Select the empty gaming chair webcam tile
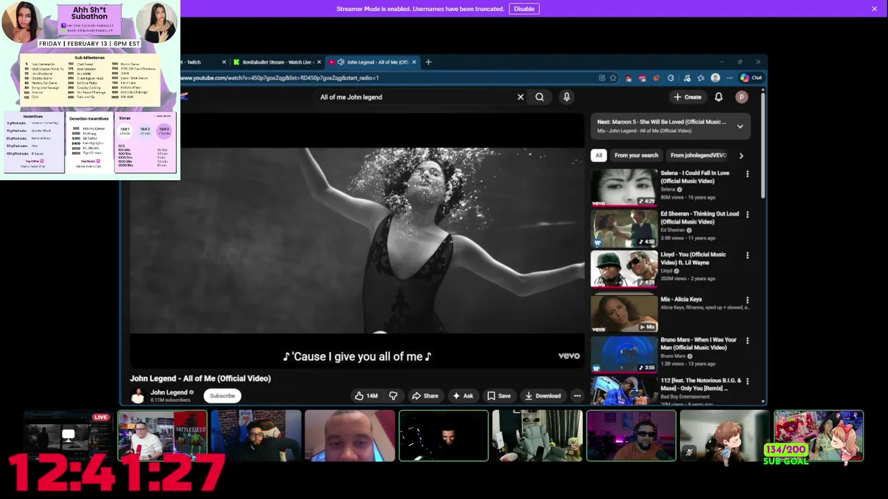Screen dimensions: 888x499 [538, 436]
